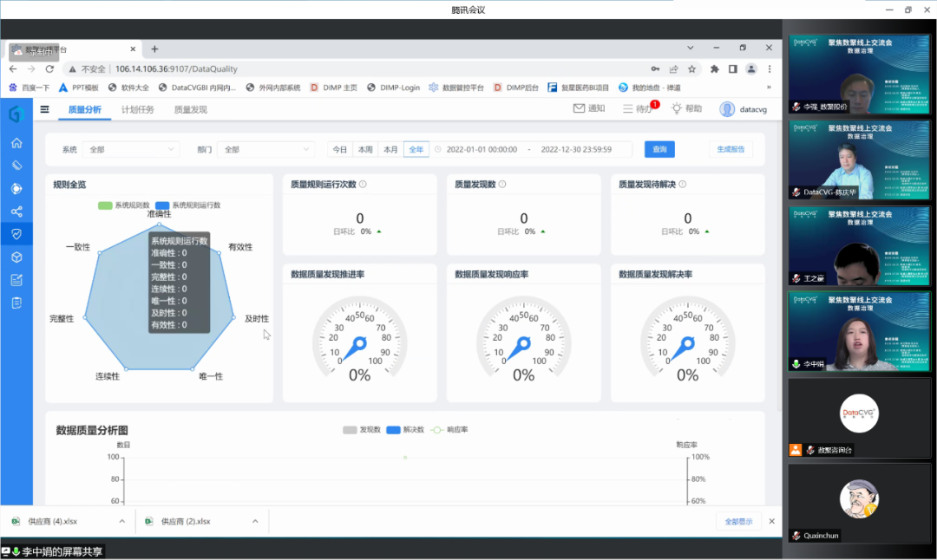Expand the 系统 dropdown filter
Screen dimensions: 937x560
pos(130,149)
